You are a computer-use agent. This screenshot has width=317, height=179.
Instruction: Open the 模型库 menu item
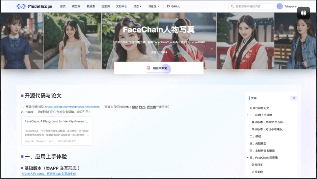tap(76, 6)
